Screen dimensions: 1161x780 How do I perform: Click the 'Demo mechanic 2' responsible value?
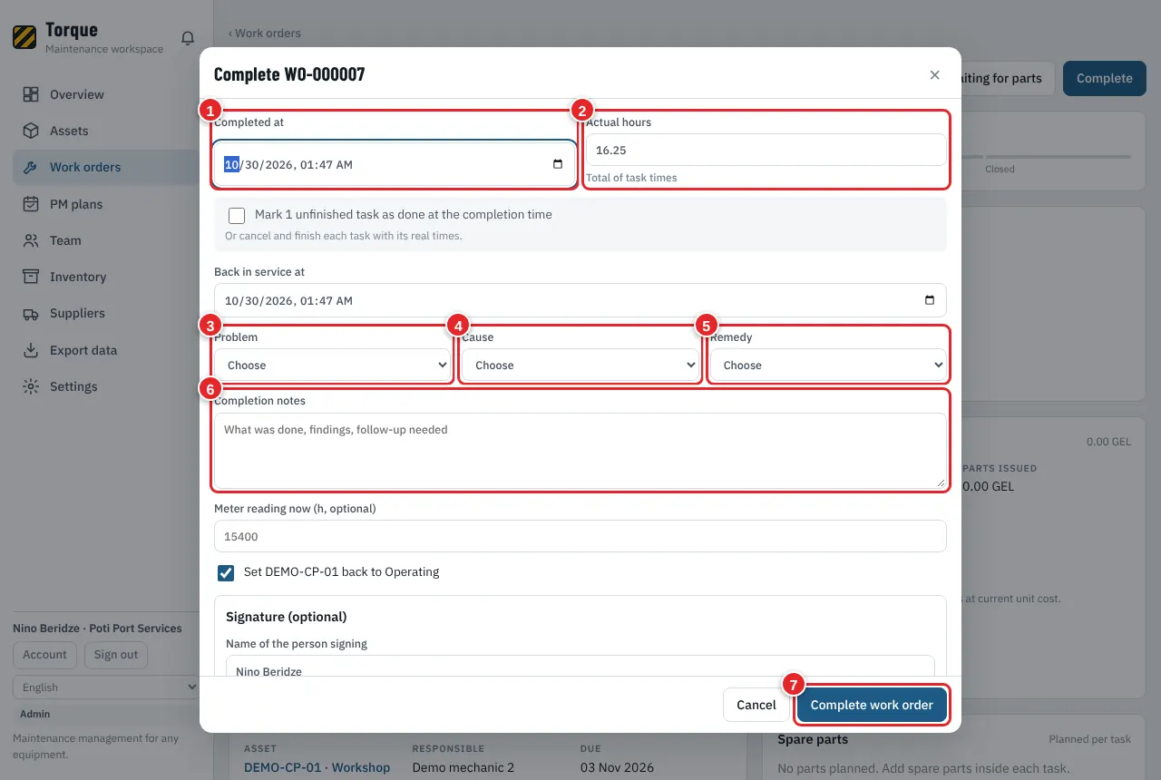pos(463,767)
